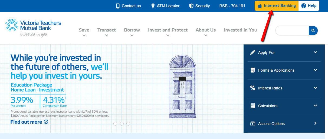Open the Borrow navigation menu
The height and width of the screenshot is (139, 328).
pyautogui.click(x=132, y=30)
